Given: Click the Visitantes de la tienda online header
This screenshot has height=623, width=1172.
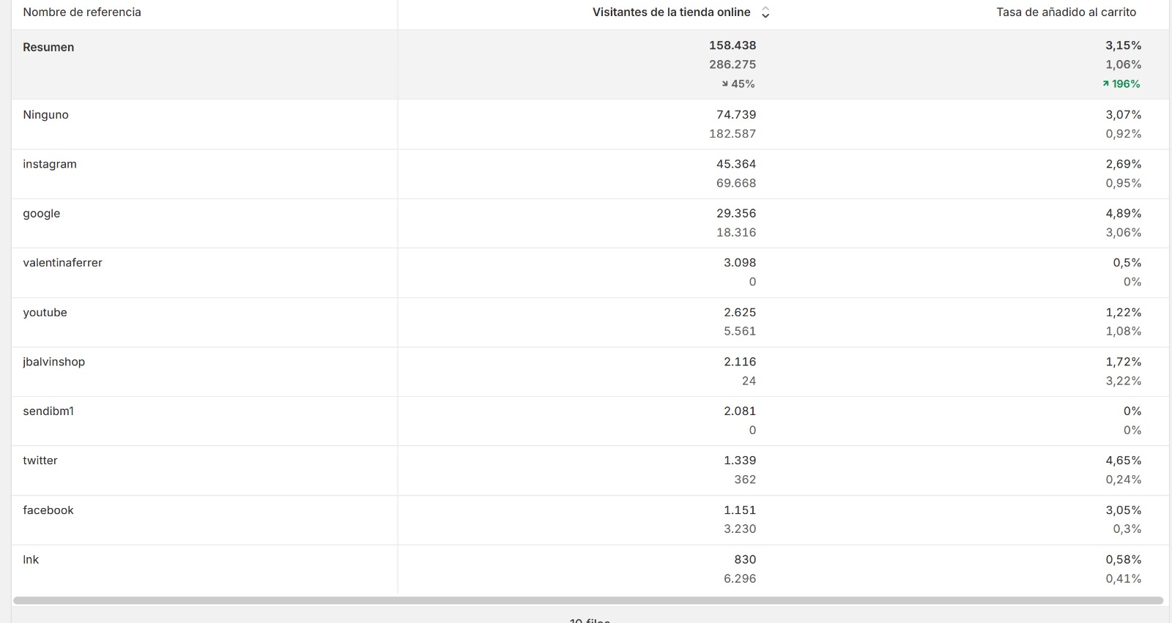Looking at the screenshot, I should pyautogui.click(x=671, y=12).
